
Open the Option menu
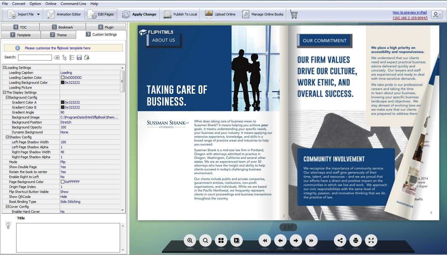coord(35,3)
